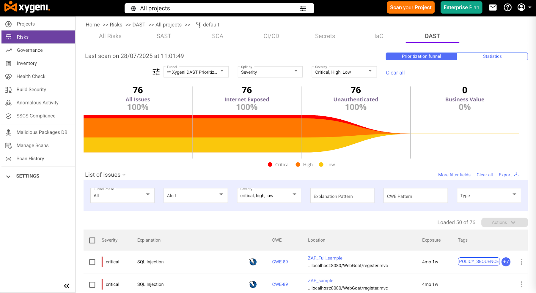Open the kebab menu for ZAP_Full_sample row
Screen dimensions: 536x293
click(x=521, y=262)
